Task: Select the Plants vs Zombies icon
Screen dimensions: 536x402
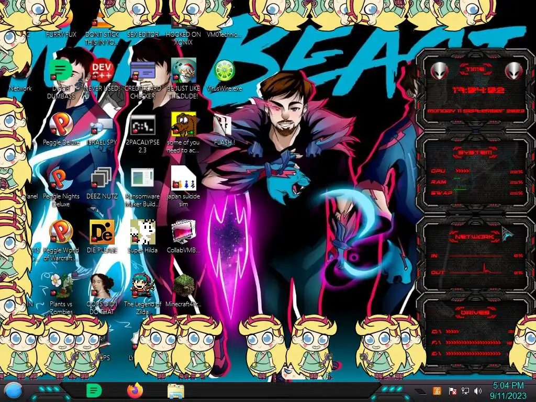Action: pos(61,286)
